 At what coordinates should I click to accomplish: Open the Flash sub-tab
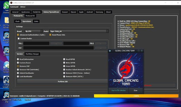point(17,21)
